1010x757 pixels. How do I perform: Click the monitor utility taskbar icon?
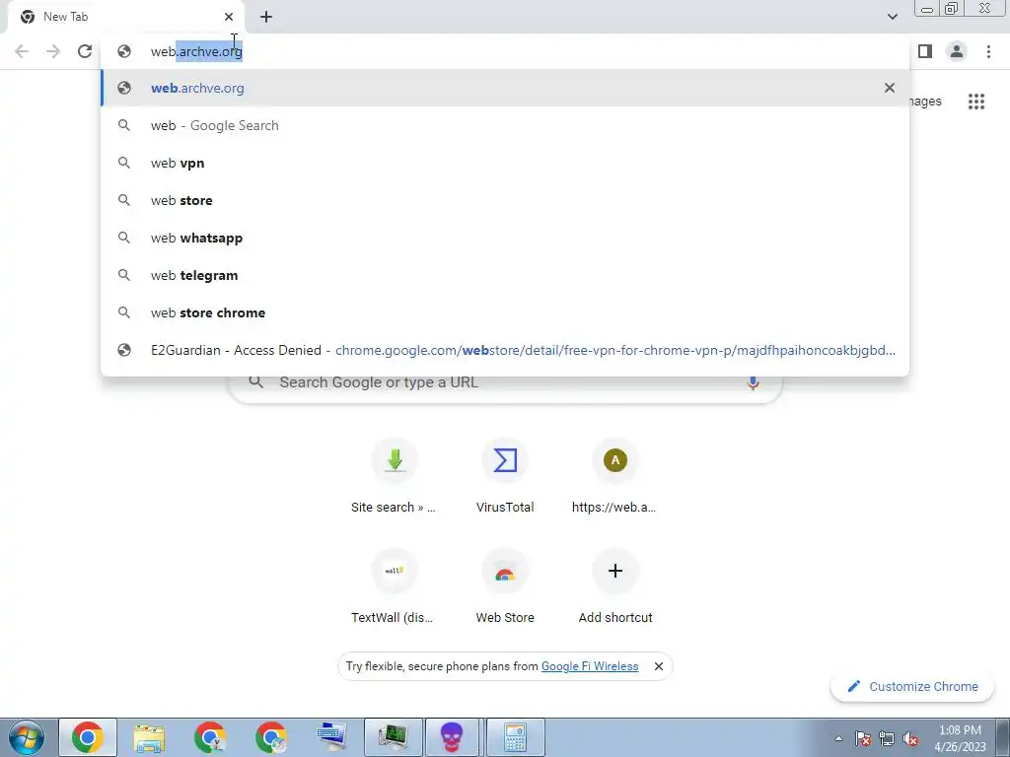pos(393,737)
